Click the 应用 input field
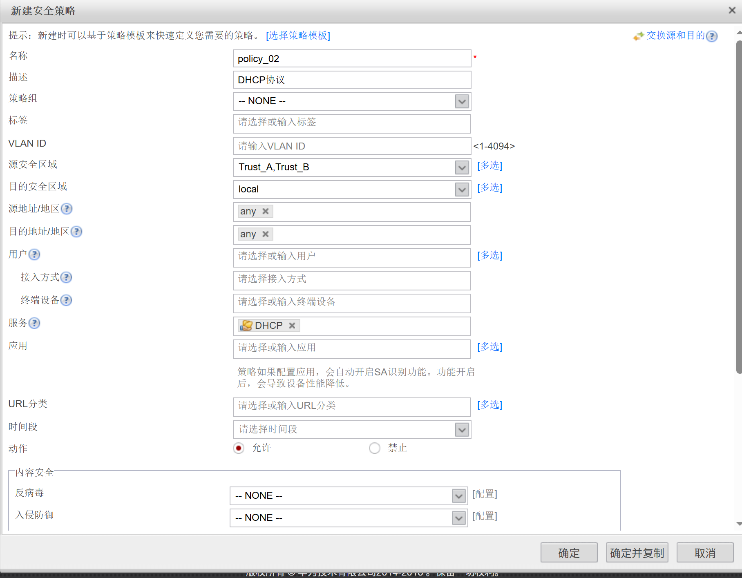 [352, 349]
